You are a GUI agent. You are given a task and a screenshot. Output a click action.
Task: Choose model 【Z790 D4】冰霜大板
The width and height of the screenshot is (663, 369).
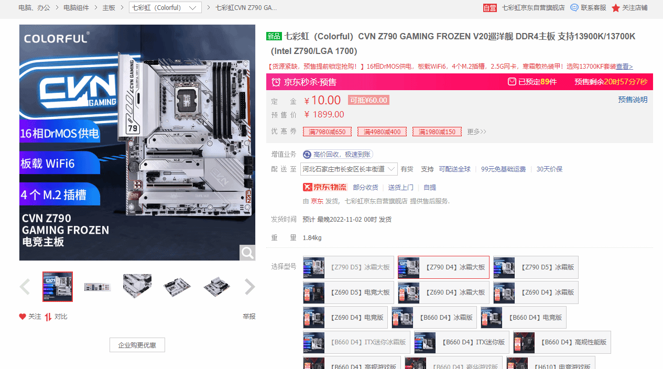click(x=443, y=267)
